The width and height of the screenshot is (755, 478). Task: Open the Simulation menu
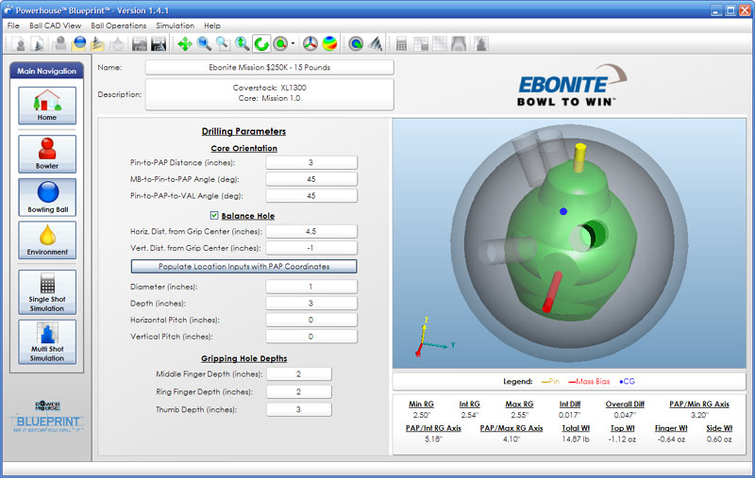click(x=175, y=25)
